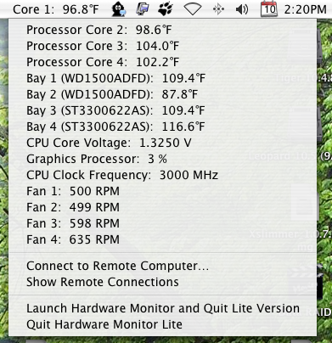Click the hooded figure menu bar icon

coord(118,8)
